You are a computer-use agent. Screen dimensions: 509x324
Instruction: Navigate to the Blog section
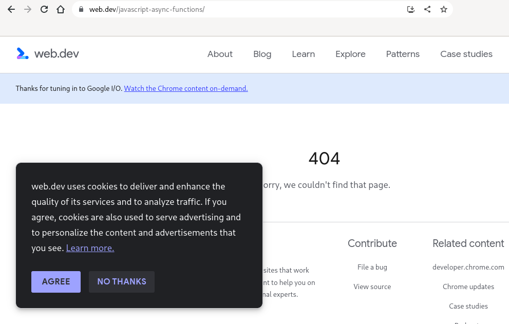click(262, 54)
